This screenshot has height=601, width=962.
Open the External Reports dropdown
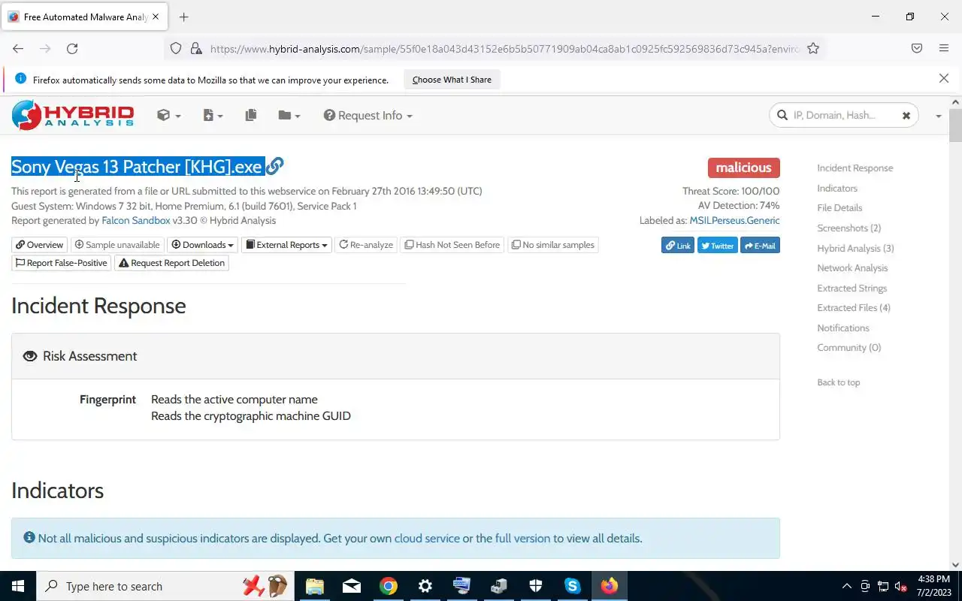(287, 245)
